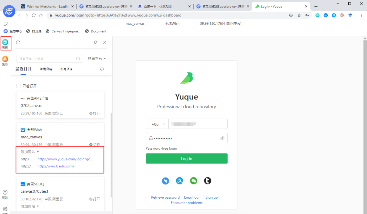Click the Alipay login icon
Image resolution: width=367 pixels, height=214 pixels.
(x=180, y=181)
